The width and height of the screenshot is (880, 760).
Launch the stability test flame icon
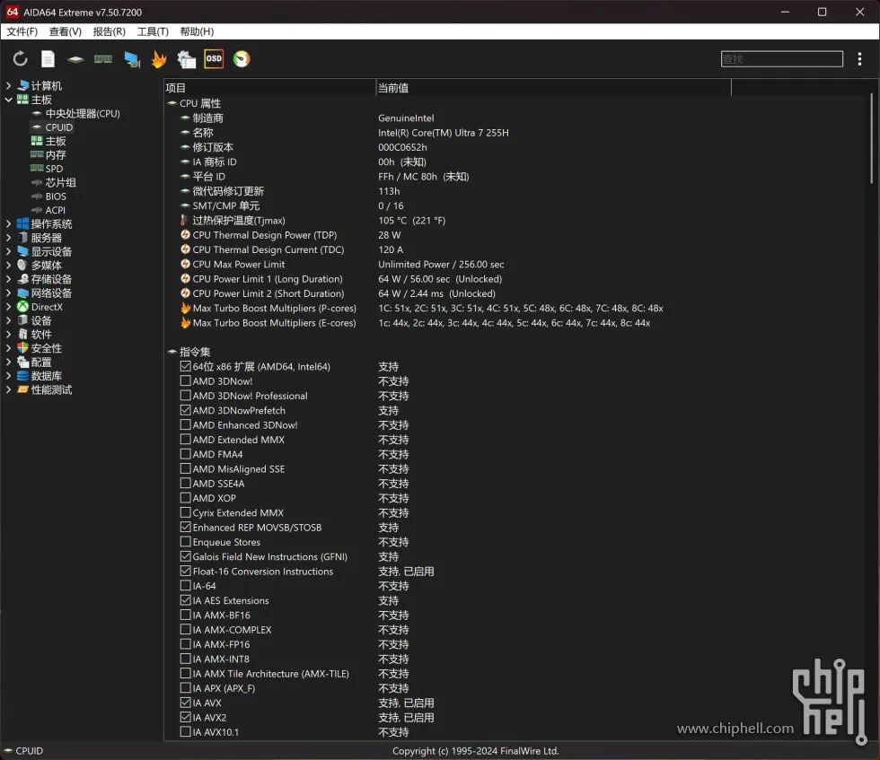[x=159, y=59]
